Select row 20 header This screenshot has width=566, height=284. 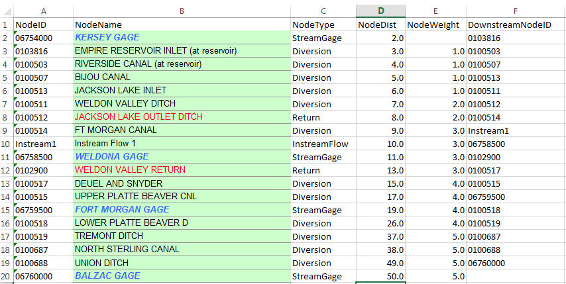click(x=6, y=276)
